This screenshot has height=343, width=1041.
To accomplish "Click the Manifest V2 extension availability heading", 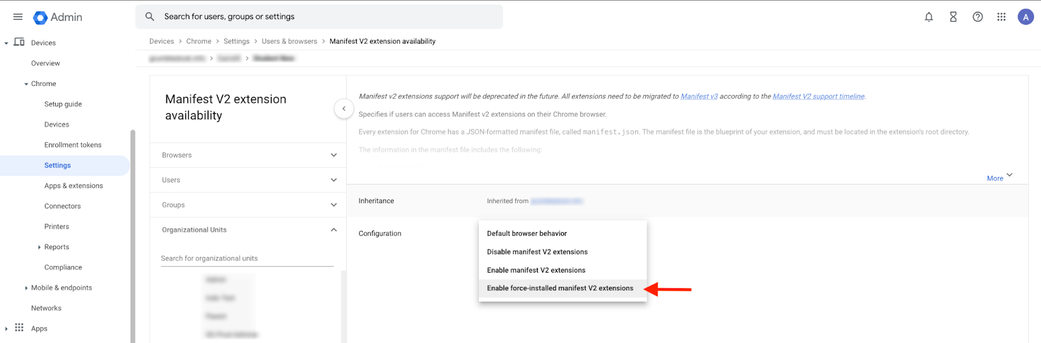I will [226, 107].
